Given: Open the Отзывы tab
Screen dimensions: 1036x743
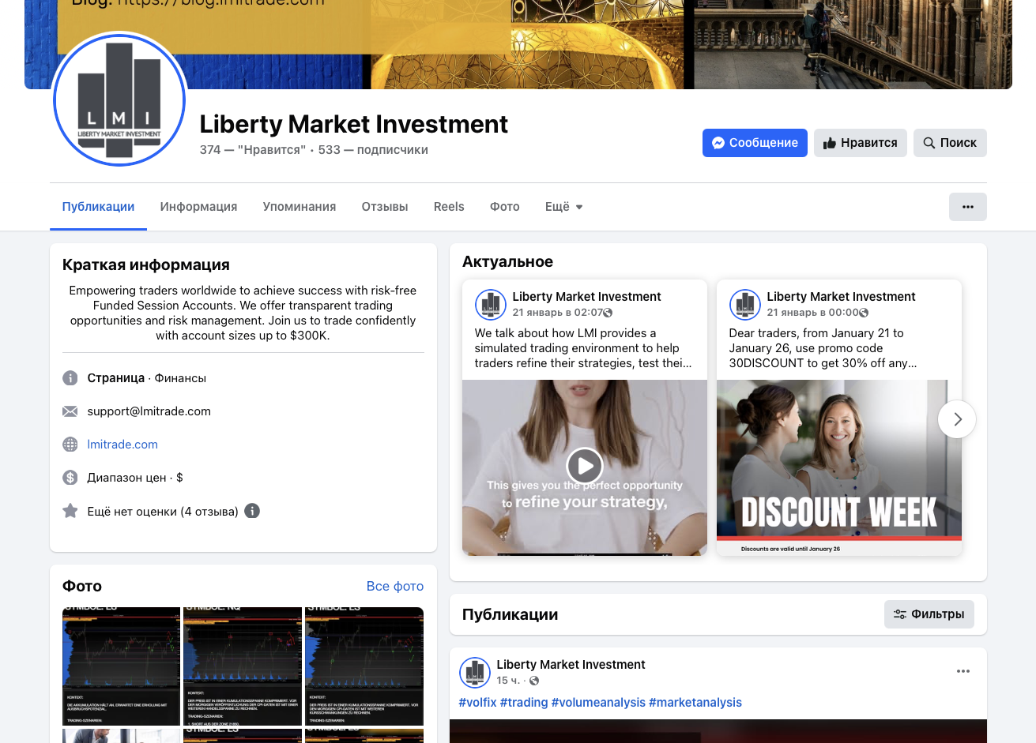Looking at the screenshot, I should pos(385,207).
